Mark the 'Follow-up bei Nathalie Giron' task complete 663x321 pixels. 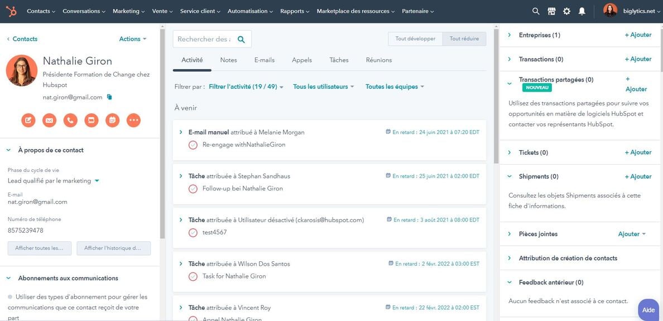(x=193, y=189)
